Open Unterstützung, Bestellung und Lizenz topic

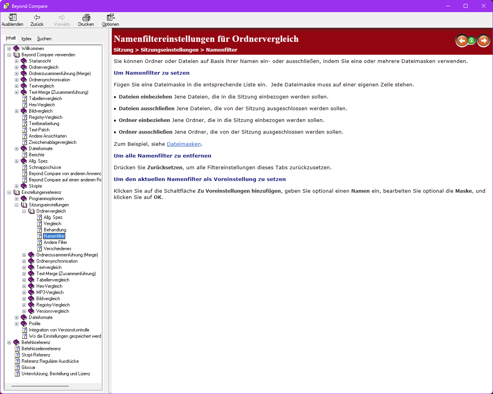pyautogui.click(x=56, y=374)
